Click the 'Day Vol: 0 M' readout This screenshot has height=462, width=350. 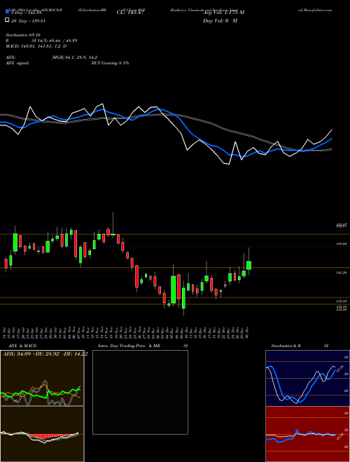[220, 21]
